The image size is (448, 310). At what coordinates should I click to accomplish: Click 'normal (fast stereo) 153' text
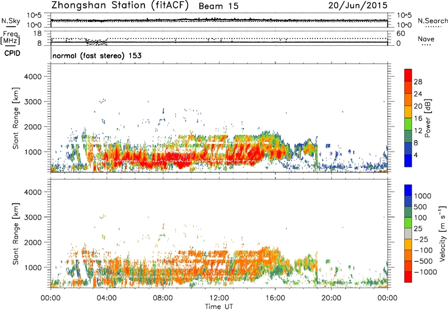pyautogui.click(x=97, y=55)
